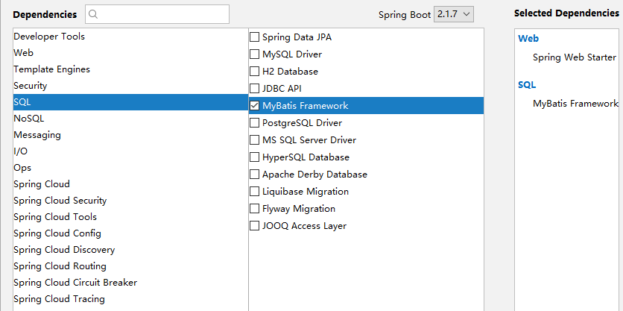Click the search magnifier icon
Screen dimensions: 623x311
tap(93, 14)
